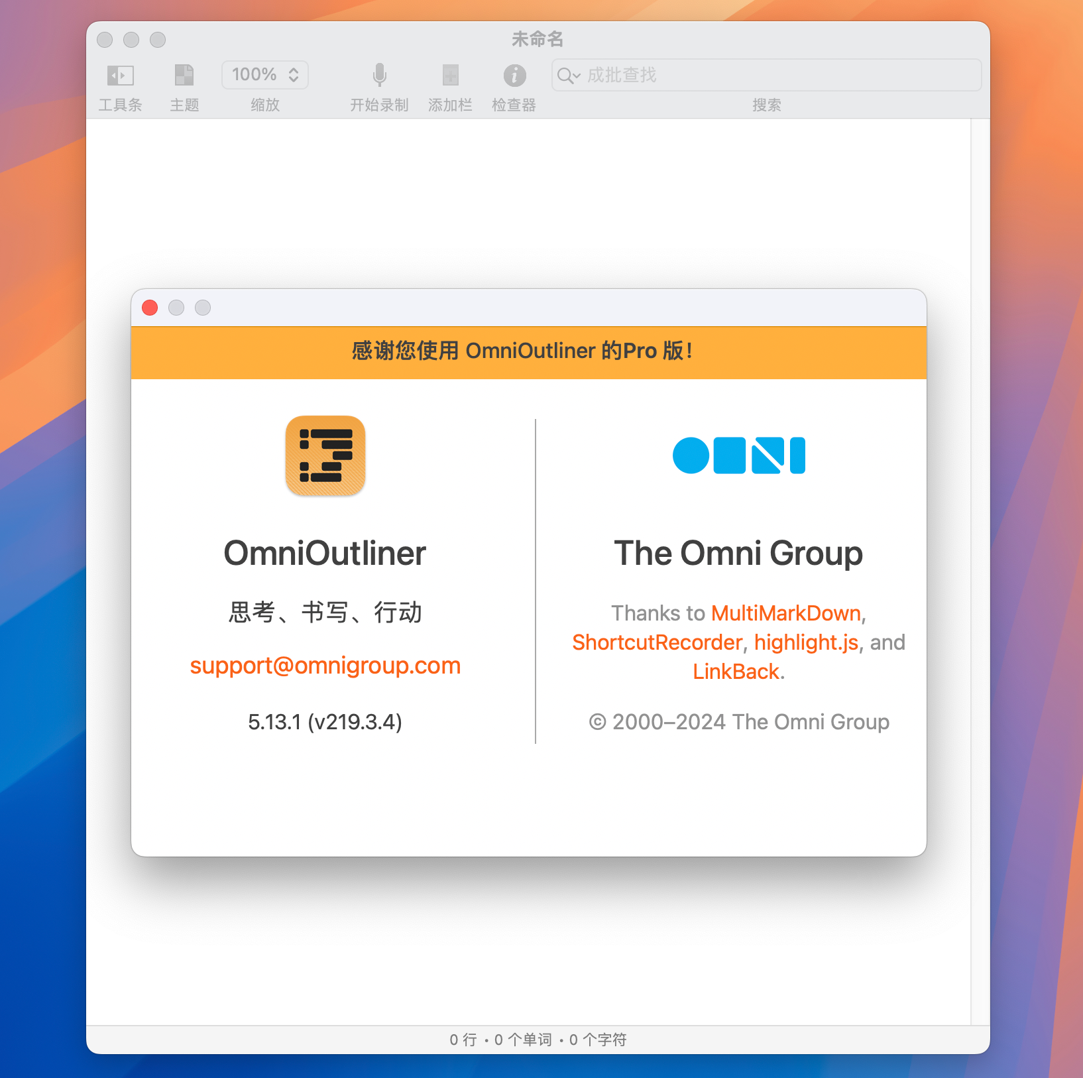The width and height of the screenshot is (1083, 1078).
Task: Click the 思考、书写、行动 tagline
Action: point(325,613)
